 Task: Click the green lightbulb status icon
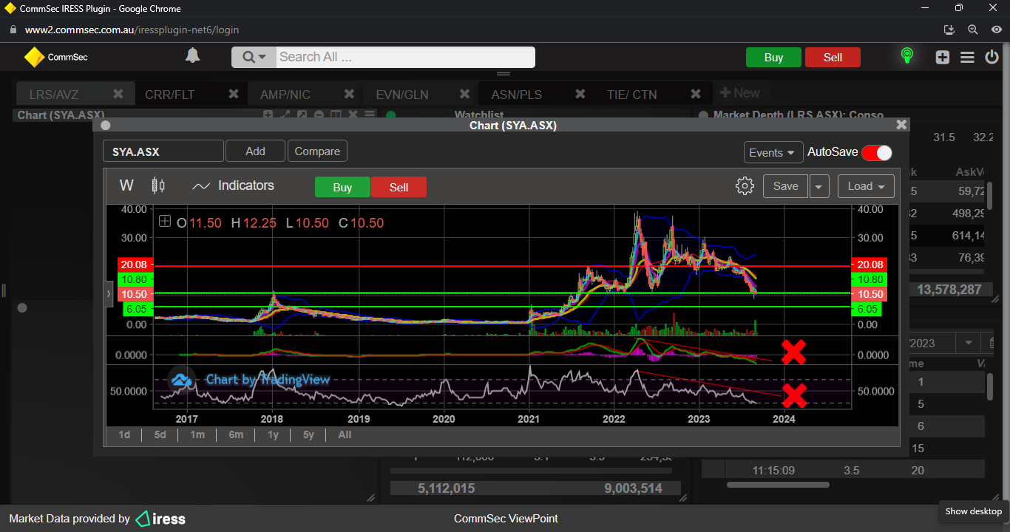(906, 56)
